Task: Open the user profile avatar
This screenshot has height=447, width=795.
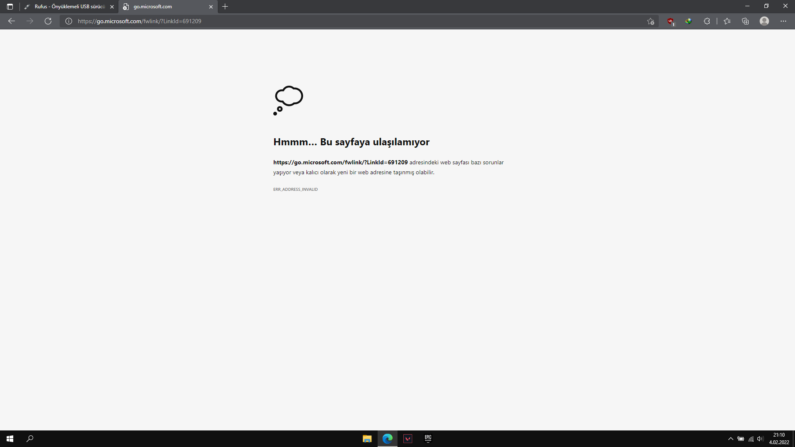Action: [764, 21]
